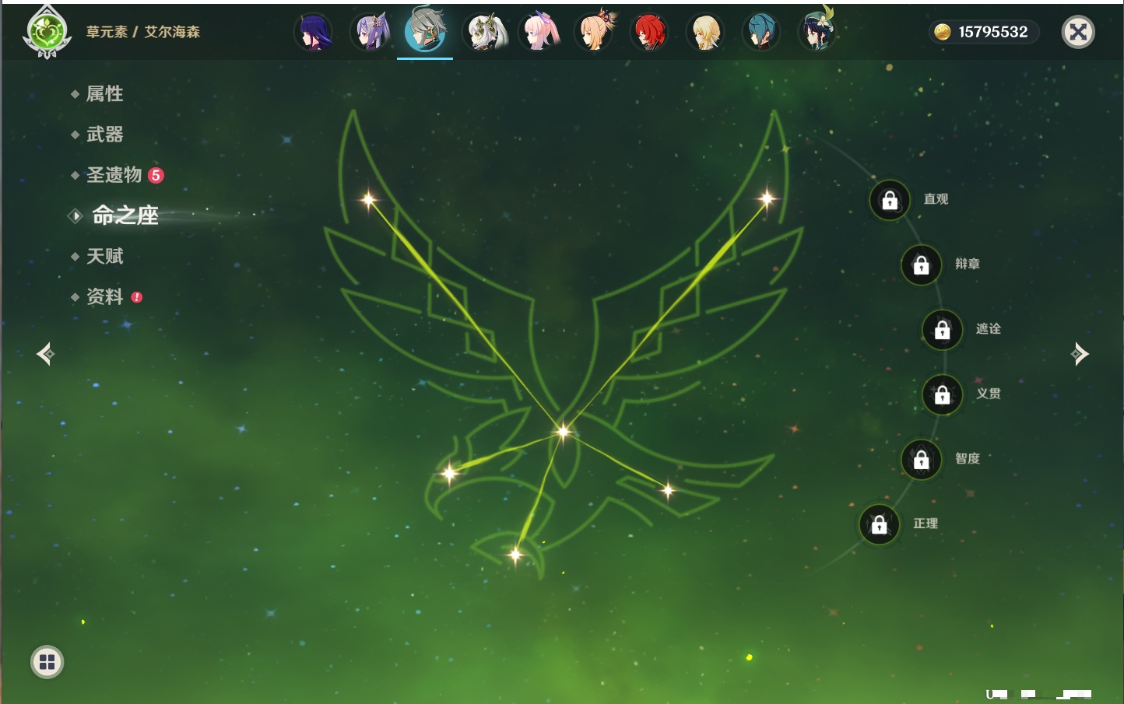Go to the previous character with left arrow

[45, 354]
